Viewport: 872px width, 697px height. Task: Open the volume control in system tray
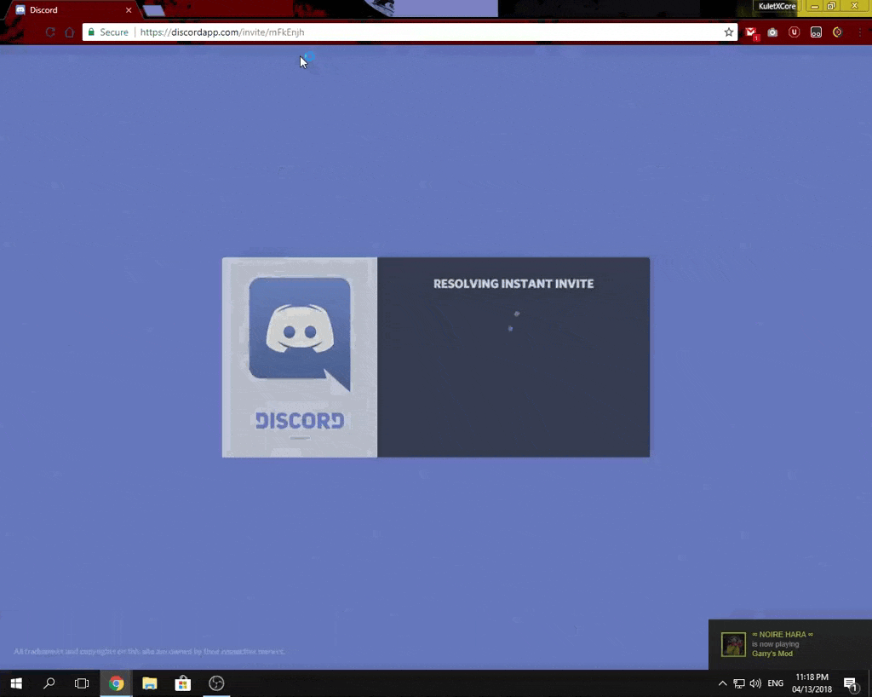coord(755,683)
